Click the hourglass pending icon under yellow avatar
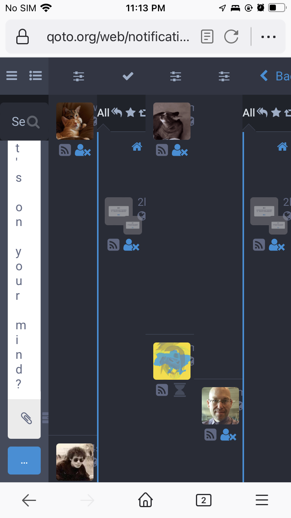291x518 pixels. click(x=180, y=390)
